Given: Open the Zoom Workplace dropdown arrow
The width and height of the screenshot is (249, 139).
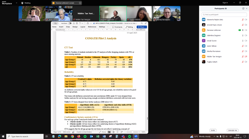Looking at the screenshot, I should tap(17, 3).
